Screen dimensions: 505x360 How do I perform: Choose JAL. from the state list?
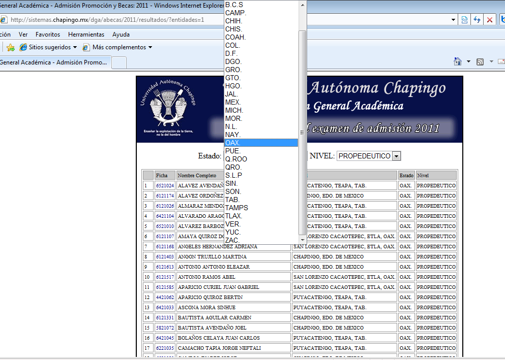click(x=261, y=94)
